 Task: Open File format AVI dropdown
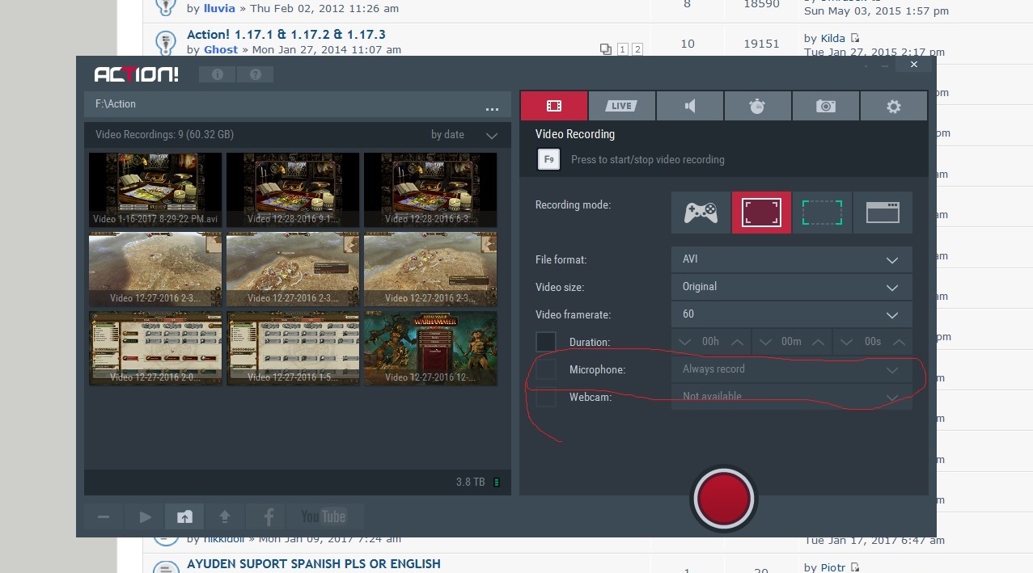click(792, 259)
